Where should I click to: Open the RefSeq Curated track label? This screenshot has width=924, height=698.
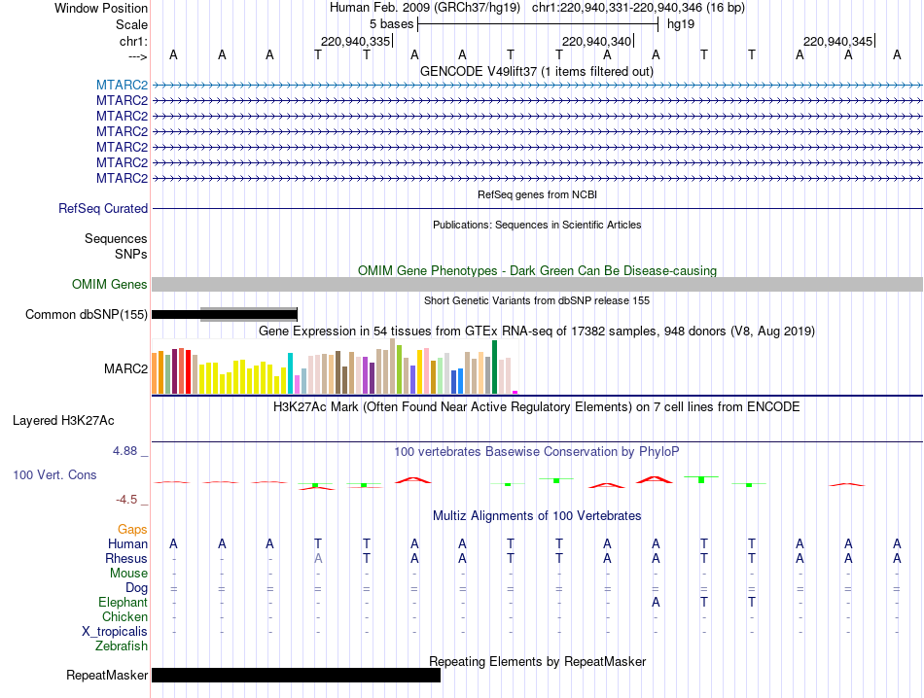point(102,208)
